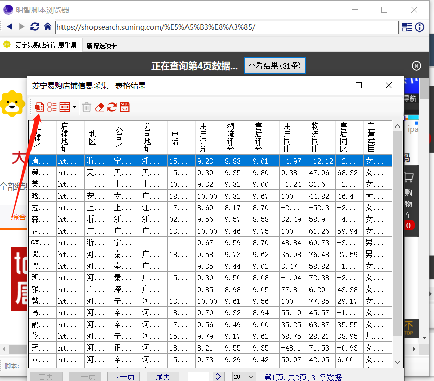
Task: Click the 物流同比 column header
Action: (321, 138)
